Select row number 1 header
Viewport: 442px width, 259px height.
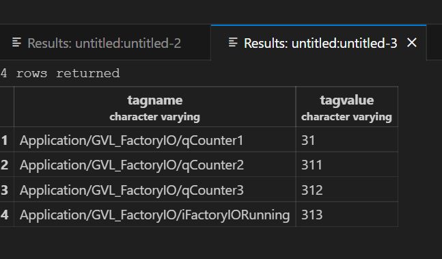5,139
